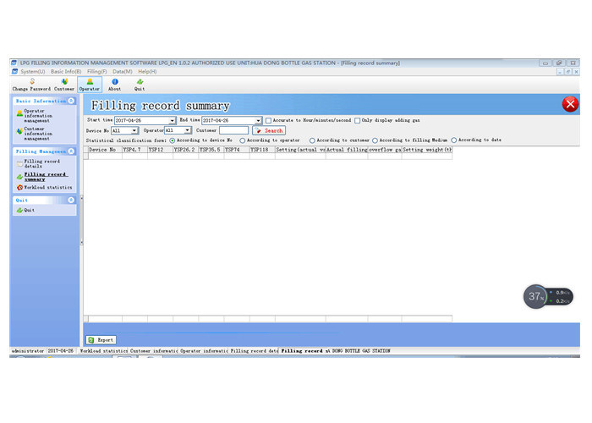592x423 pixels.
Task: Click the Change Password toolbar icon
Action: pos(30,82)
